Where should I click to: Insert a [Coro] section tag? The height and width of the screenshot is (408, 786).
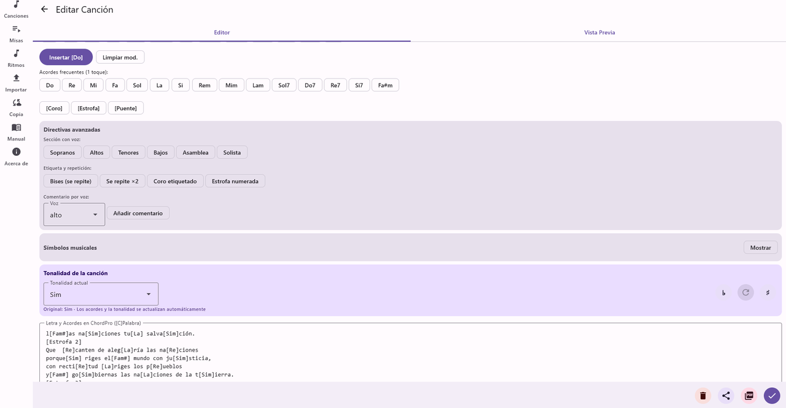pos(54,108)
